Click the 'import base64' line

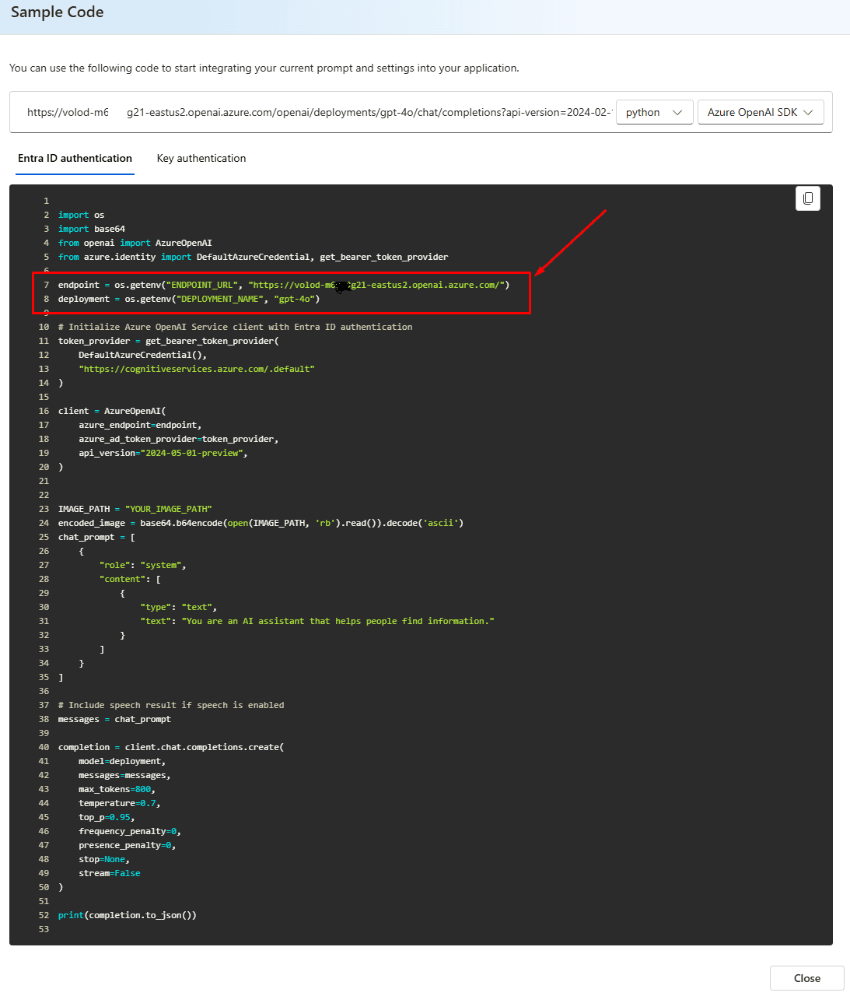[x=92, y=229]
